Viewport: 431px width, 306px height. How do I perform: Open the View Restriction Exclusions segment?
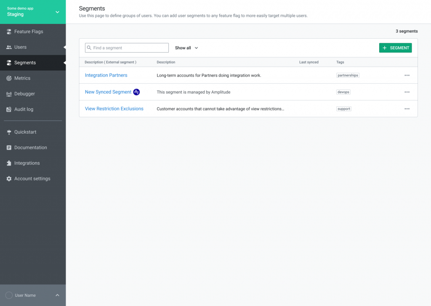point(114,108)
